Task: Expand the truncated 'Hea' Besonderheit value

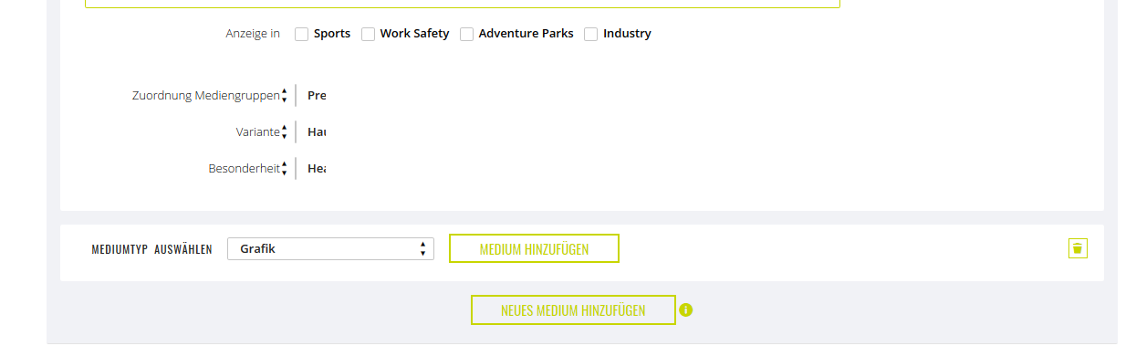Action: (x=317, y=168)
